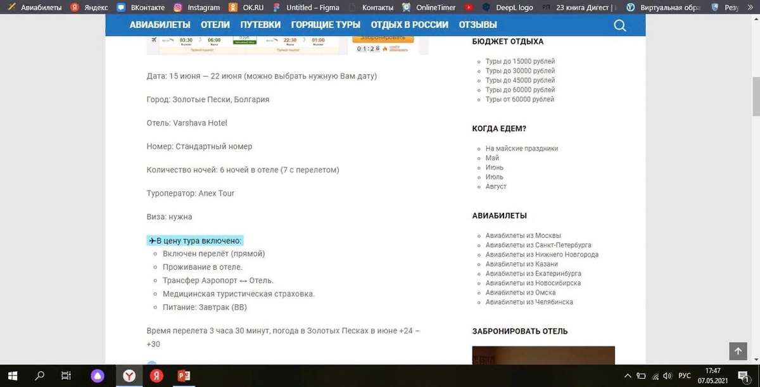Open Авиабилеты из Екатеринбурга link
This screenshot has width=760, height=387.
533,274
